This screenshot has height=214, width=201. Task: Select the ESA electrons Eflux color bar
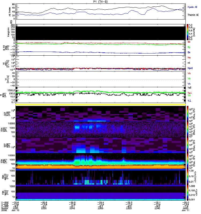[188, 161]
